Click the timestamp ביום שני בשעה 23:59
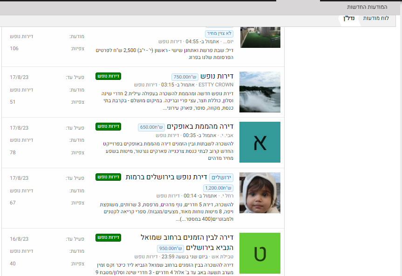This screenshot has width=402, height=276. click(184, 256)
